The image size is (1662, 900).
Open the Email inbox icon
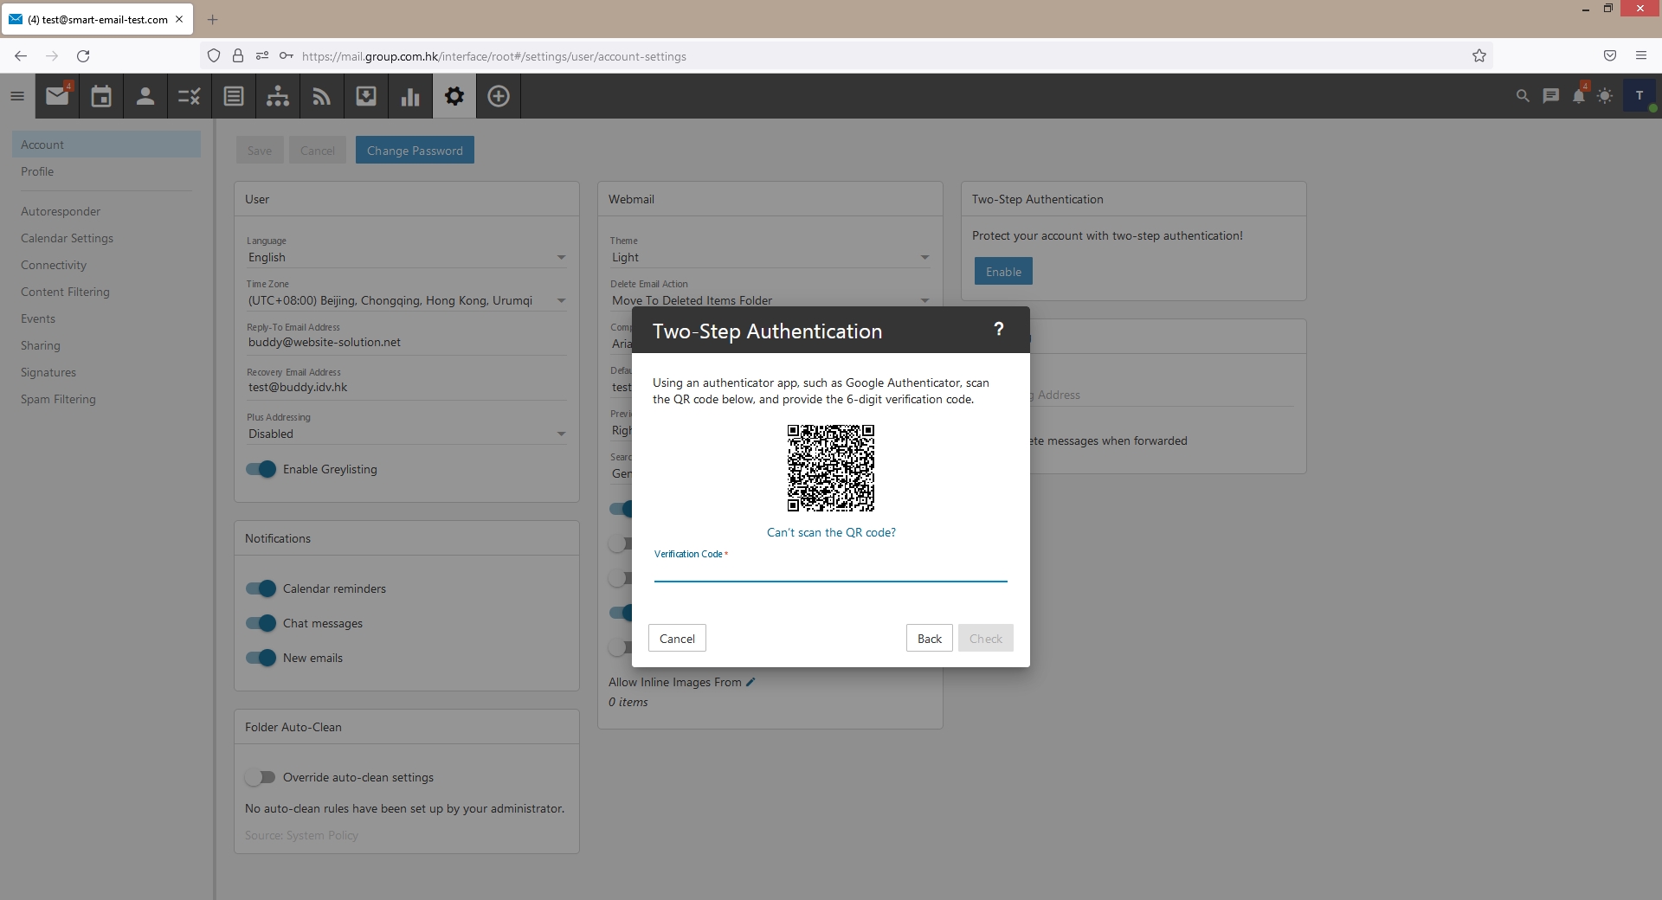pyautogui.click(x=57, y=96)
